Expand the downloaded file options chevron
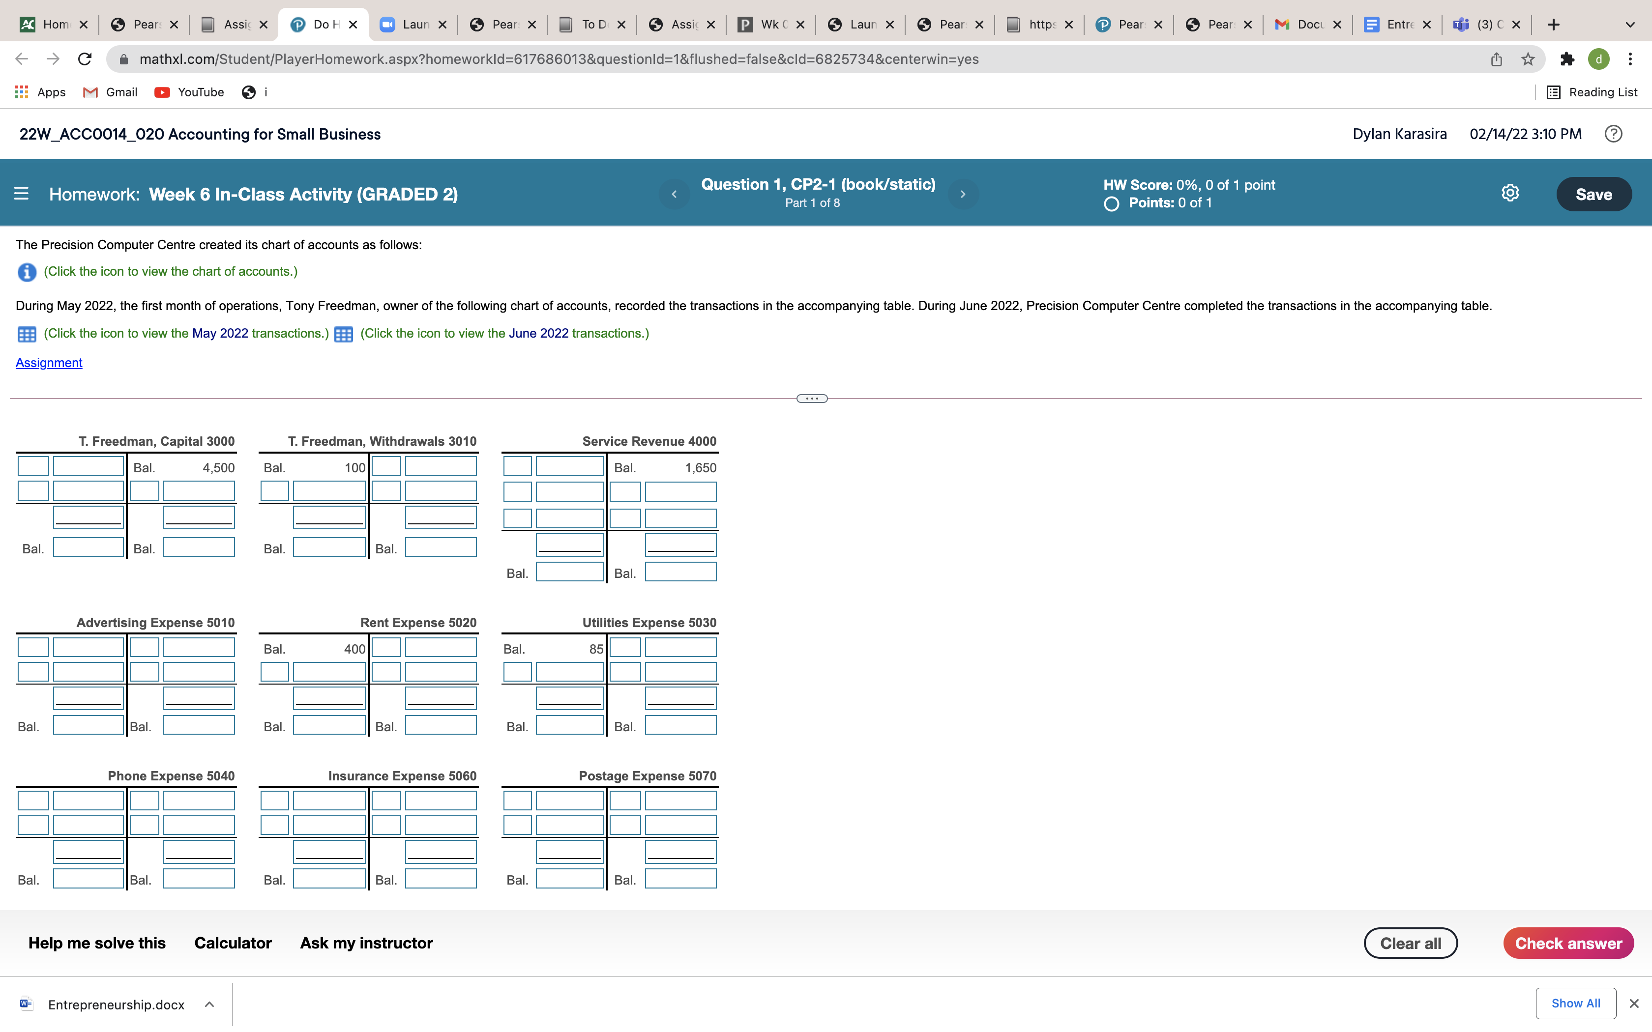This screenshot has height=1032, width=1652. point(209,1004)
